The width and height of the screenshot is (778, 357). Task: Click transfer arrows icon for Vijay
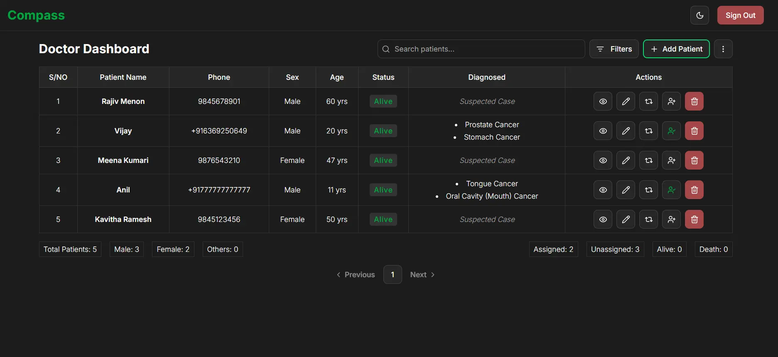648,131
